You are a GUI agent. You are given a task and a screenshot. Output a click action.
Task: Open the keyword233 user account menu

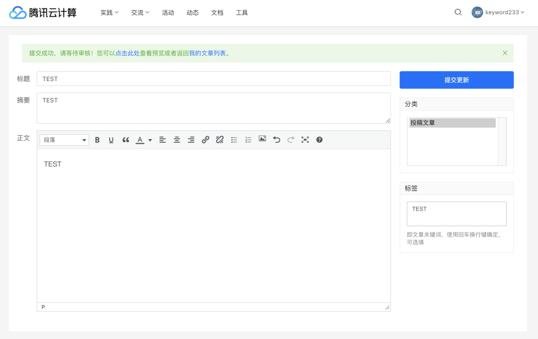tap(498, 12)
